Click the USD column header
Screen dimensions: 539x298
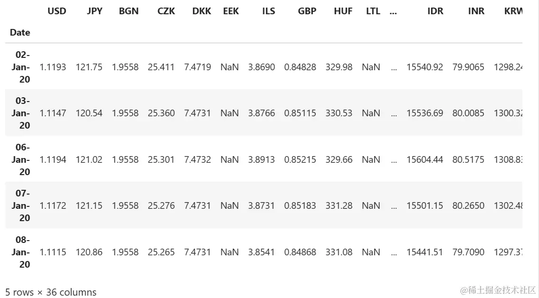57,11
